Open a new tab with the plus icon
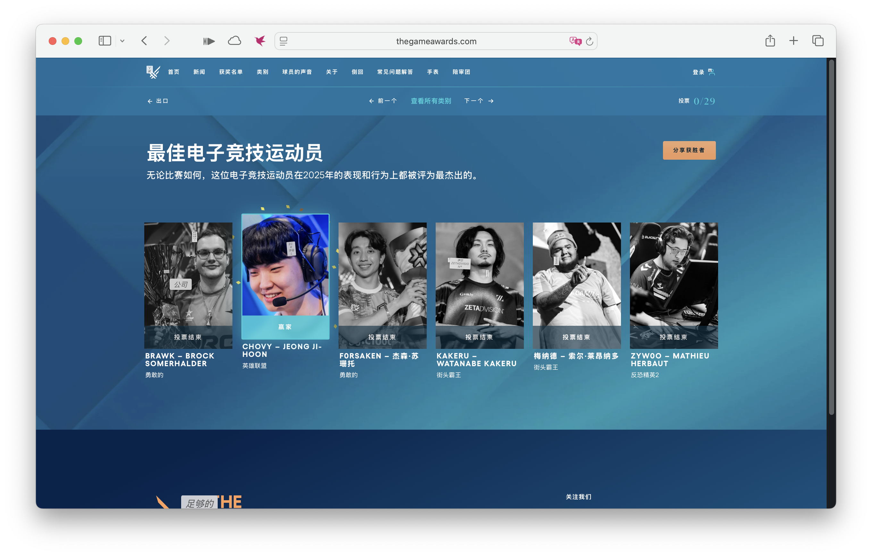 tap(793, 41)
